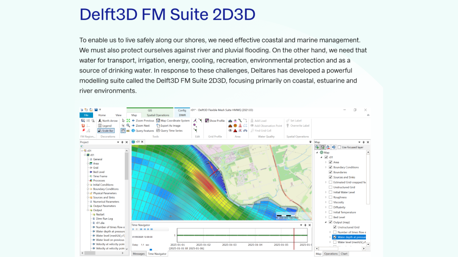This screenshot has height=257, width=458.
Task: Uncheck Sources and Sinks layer checkbox
Action: point(331,177)
